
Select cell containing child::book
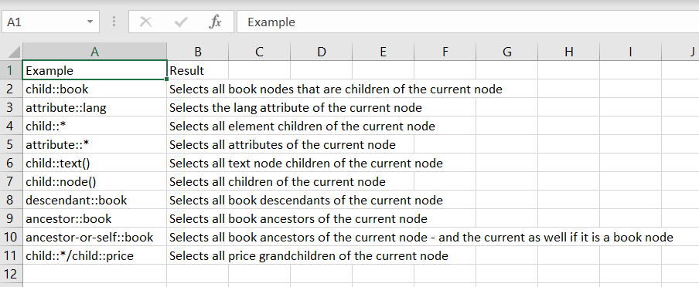[x=94, y=89]
